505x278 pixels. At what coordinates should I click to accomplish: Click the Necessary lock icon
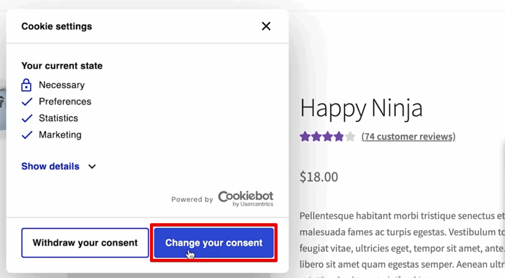pos(27,85)
